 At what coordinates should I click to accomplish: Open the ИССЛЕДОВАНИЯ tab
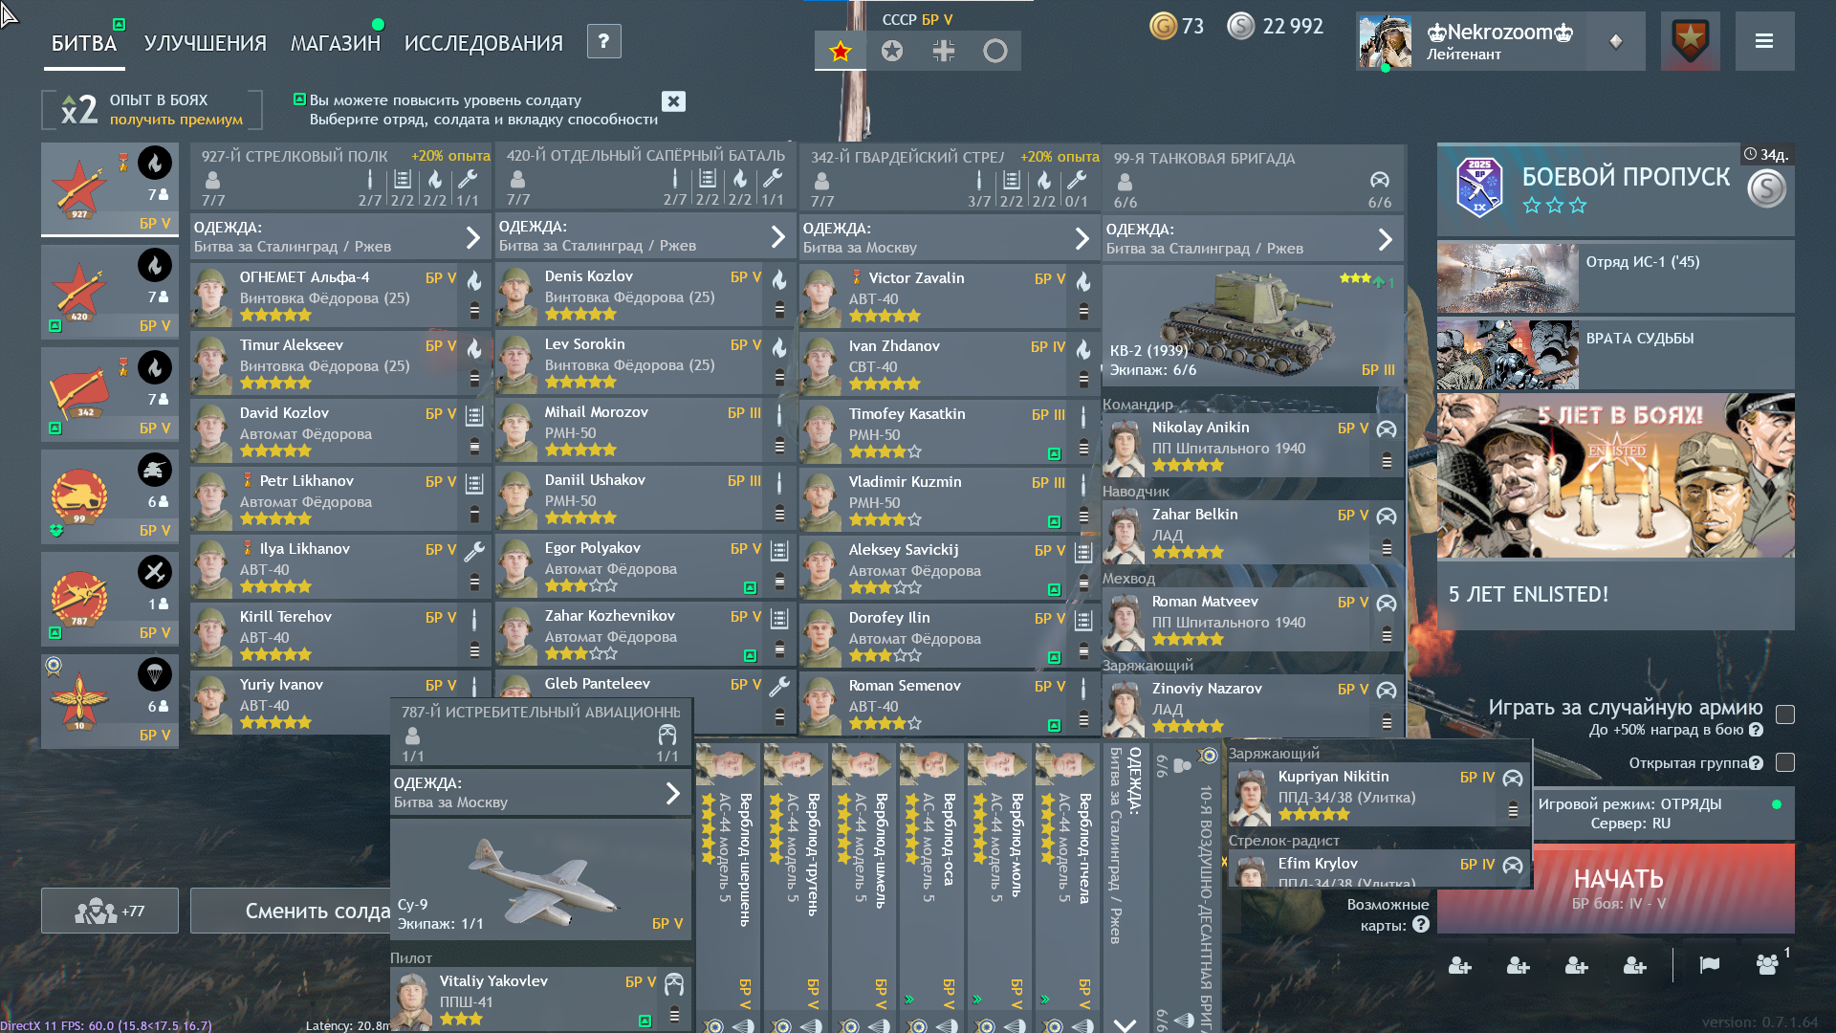(x=483, y=43)
